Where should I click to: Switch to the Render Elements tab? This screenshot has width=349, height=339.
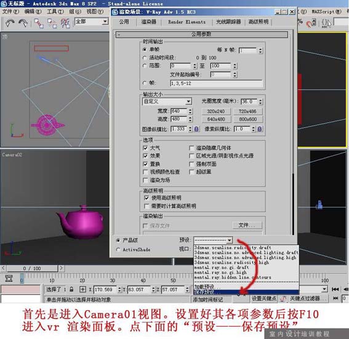pyautogui.click(x=187, y=22)
